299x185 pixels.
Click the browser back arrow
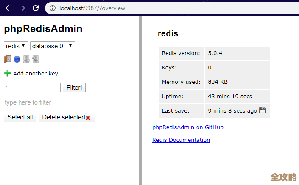click(8, 8)
